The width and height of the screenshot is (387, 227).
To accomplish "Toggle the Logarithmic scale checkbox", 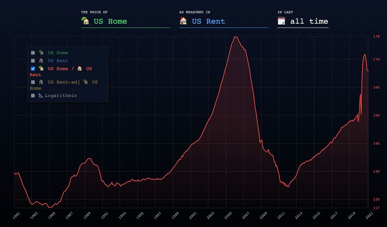I will (x=33, y=96).
